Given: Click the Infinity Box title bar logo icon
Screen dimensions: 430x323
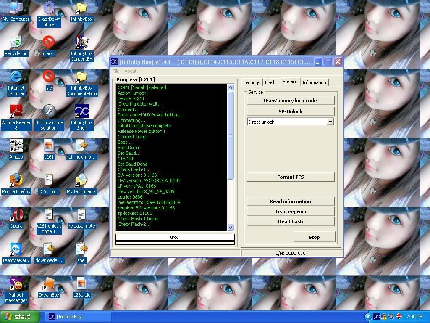Looking at the screenshot, I should coord(115,62).
